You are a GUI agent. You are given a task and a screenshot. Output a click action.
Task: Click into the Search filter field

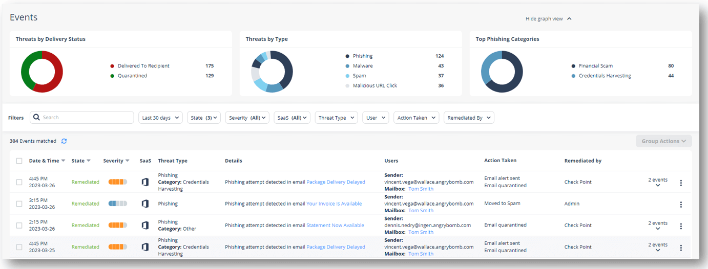pyautogui.click(x=82, y=118)
